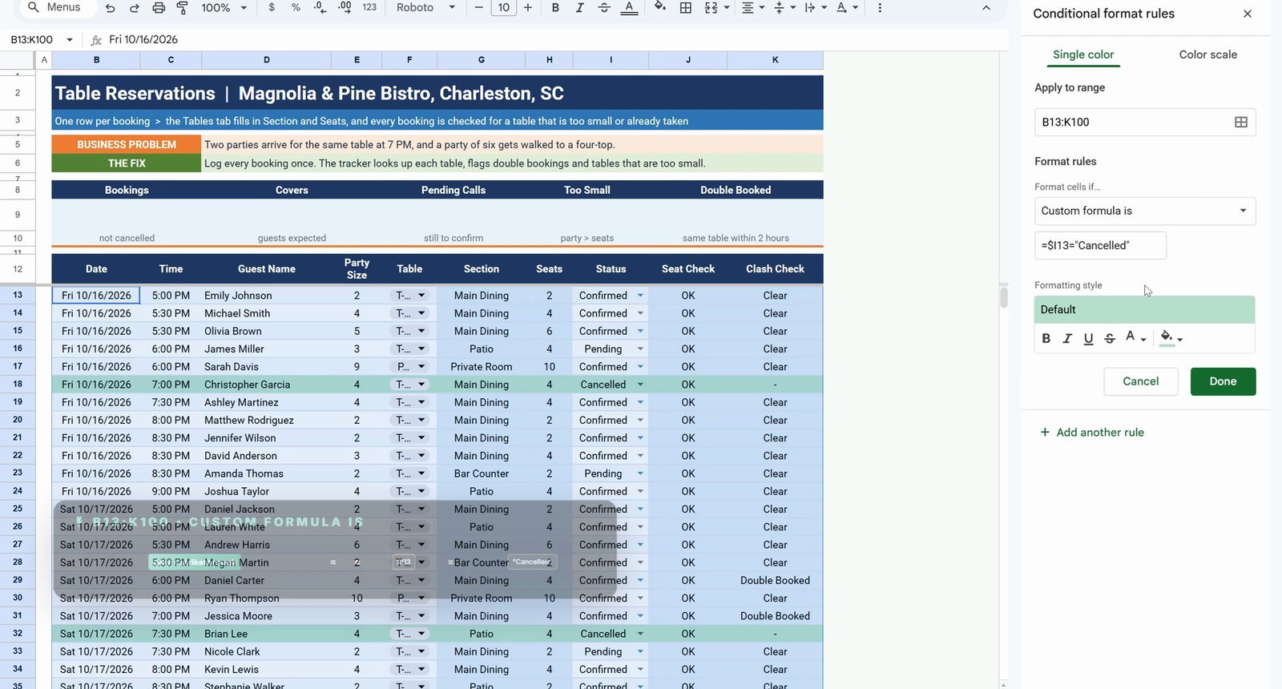This screenshot has width=1282, height=689.
Task: Open Formatting style text color picker
Action: [x=1135, y=338]
